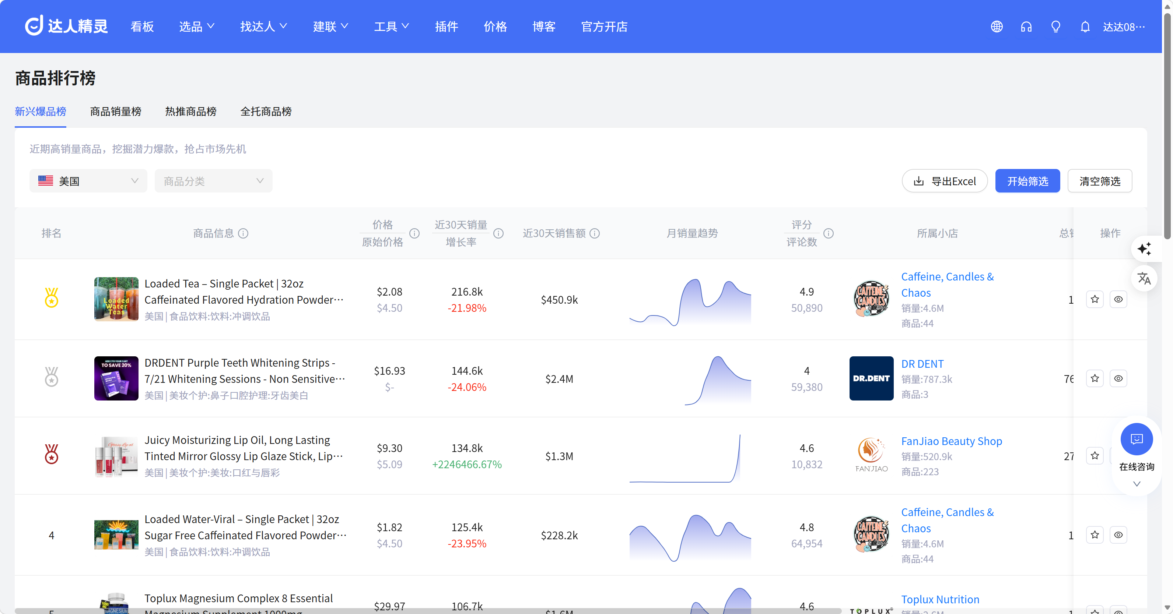Expand the 建联 menu dropdown
Screen dimensions: 1173x614
click(330, 27)
